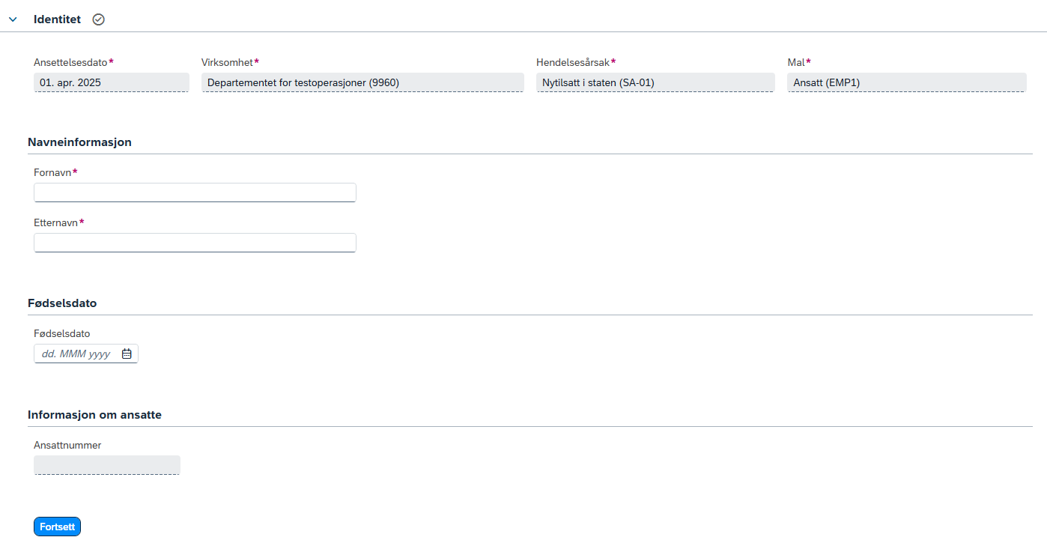Click the Fortsett button
This screenshot has height=549, width=1047.
[x=57, y=527]
